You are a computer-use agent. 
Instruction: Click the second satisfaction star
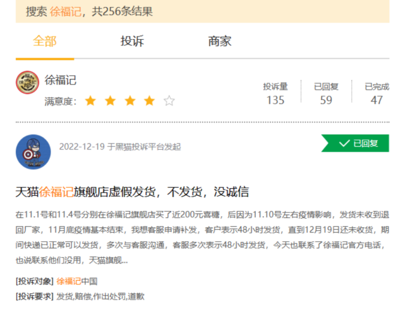[111, 100]
